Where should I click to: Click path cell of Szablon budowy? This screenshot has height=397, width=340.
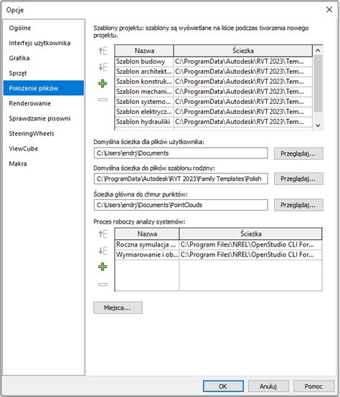tap(243, 62)
